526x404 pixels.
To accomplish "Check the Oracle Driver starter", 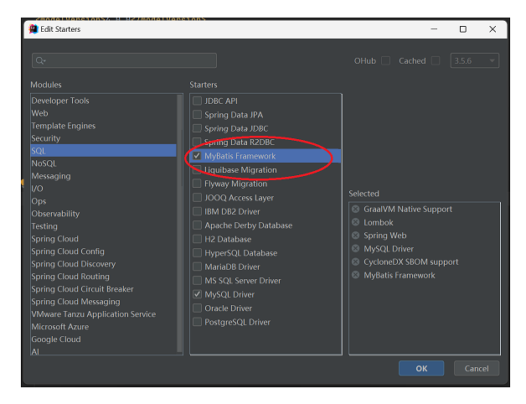I will pos(198,308).
